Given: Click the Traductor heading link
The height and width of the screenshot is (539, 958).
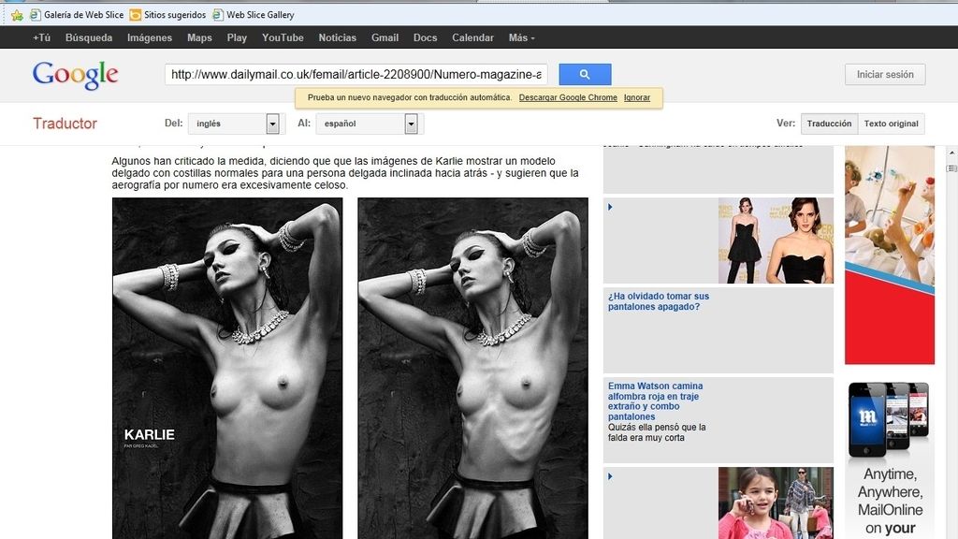Looking at the screenshot, I should click(65, 124).
